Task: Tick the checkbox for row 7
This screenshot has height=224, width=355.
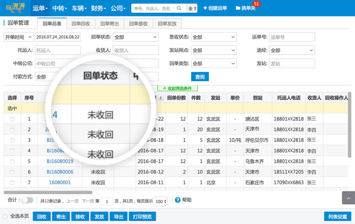Action: (x=12, y=183)
